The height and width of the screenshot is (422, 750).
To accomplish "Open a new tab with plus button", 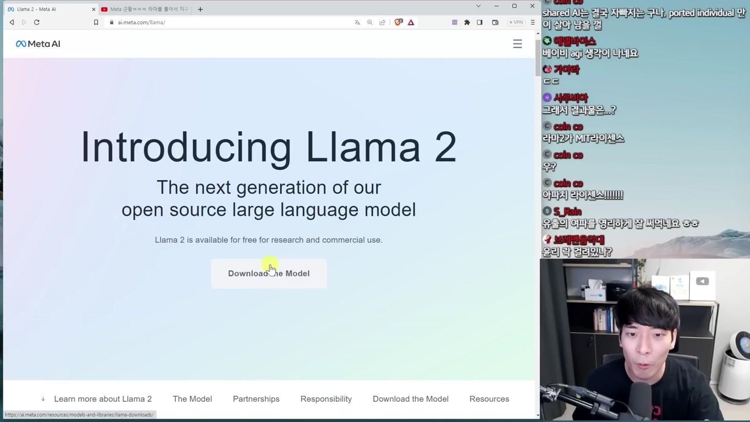I will [200, 9].
